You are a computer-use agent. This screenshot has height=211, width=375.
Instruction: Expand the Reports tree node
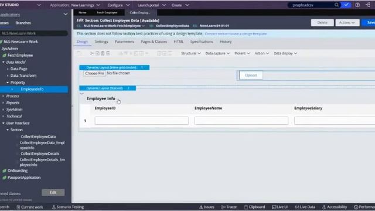[x=4, y=103]
